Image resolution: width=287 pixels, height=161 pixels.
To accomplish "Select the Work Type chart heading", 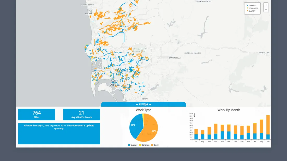I will click(x=143, y=110).
